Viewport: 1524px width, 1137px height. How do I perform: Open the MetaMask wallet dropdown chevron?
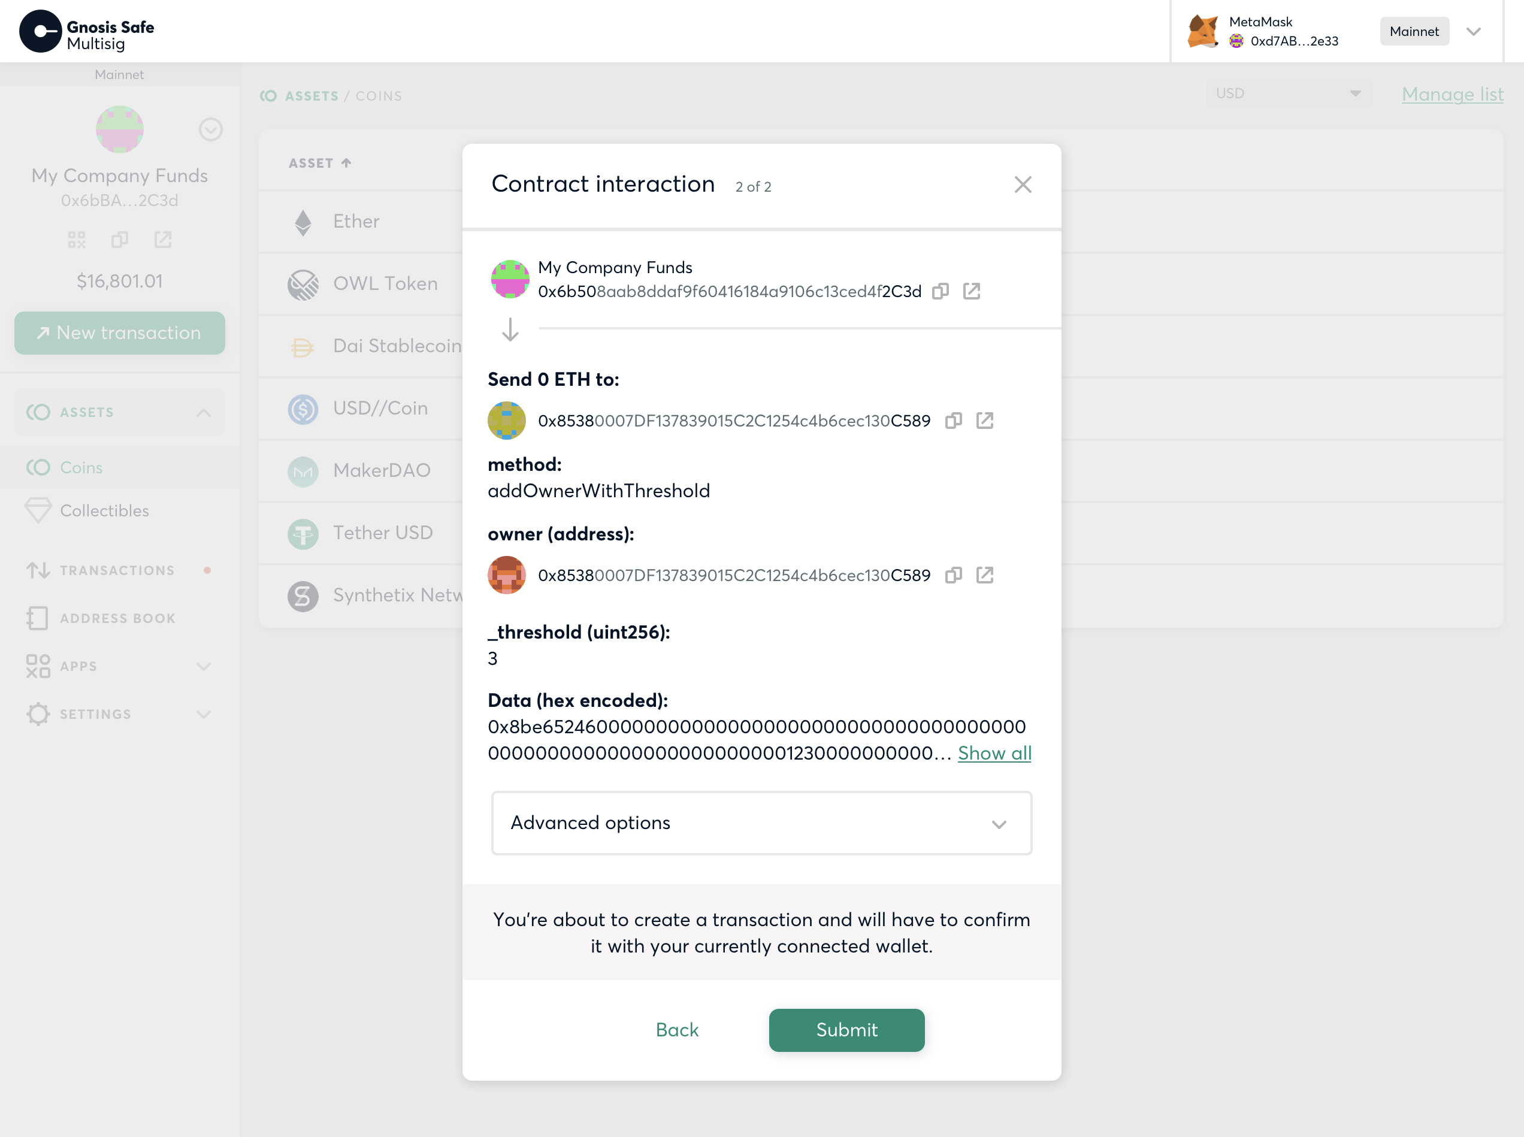tap(1473, 32)
